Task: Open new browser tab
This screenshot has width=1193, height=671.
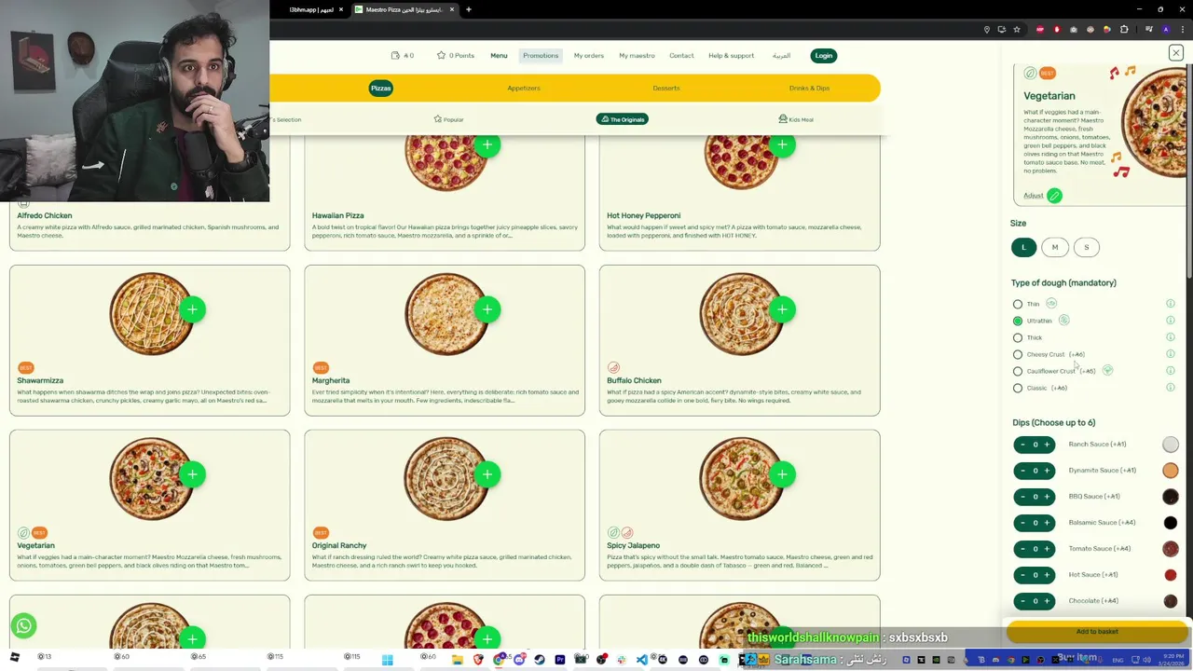Action: click(x=469, y=9)
